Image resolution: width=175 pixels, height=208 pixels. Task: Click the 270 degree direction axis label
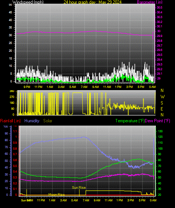tap(12, 97)
